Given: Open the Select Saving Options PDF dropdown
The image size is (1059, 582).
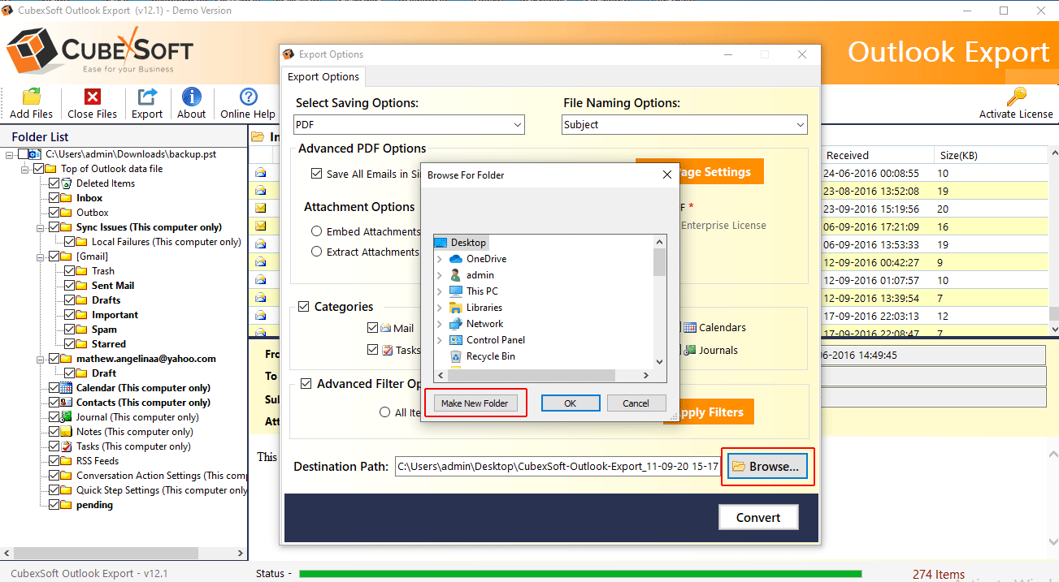Looking at the screenshot, I should [x=409, y=125].
